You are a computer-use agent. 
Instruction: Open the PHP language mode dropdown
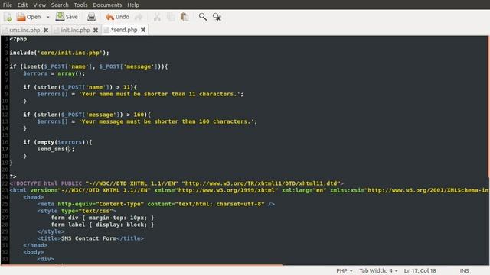(x=345, y=270)
